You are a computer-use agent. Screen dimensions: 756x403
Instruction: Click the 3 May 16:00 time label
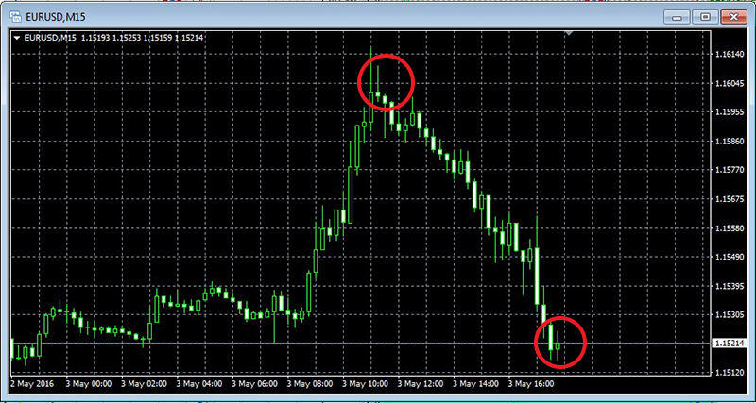tap(532, 384)
